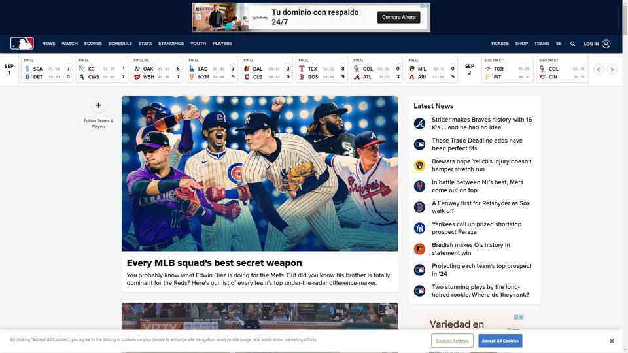This screenshot has width=628, height=353.
Task: Click the MLB icon beside the Trade Deadline headline
Action: (419, 144)
